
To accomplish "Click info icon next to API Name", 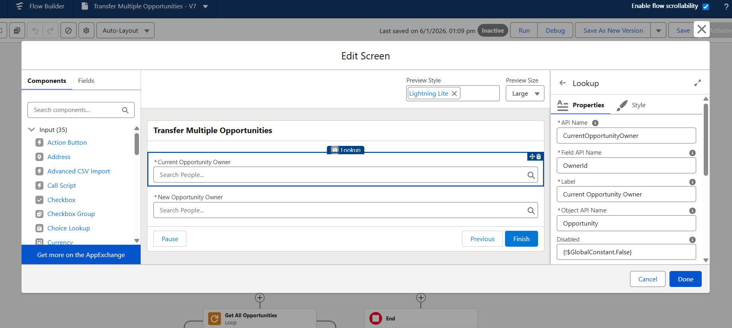I will (x=595, y=123).
